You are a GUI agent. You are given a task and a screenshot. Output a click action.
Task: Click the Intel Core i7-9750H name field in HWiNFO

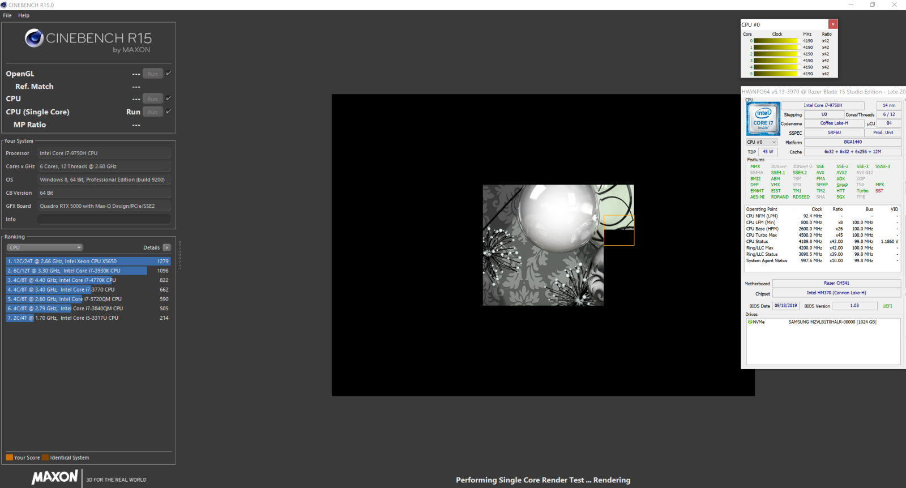click(x=823, y=105)
